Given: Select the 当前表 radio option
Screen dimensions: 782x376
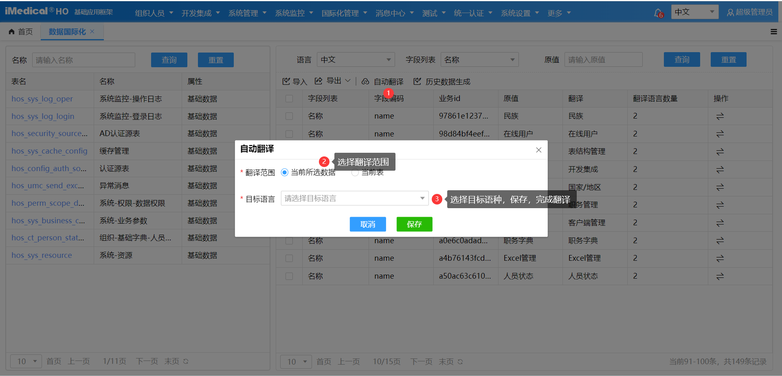Looking at the screenshot, I should tap(355, 172).
